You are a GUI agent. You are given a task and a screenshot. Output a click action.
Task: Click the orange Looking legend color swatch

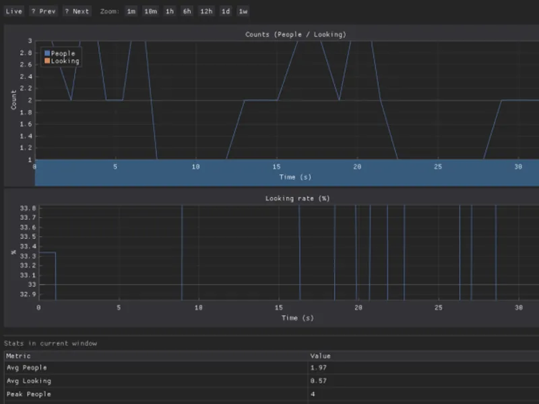pyautogui.click(x=47, y=61)
